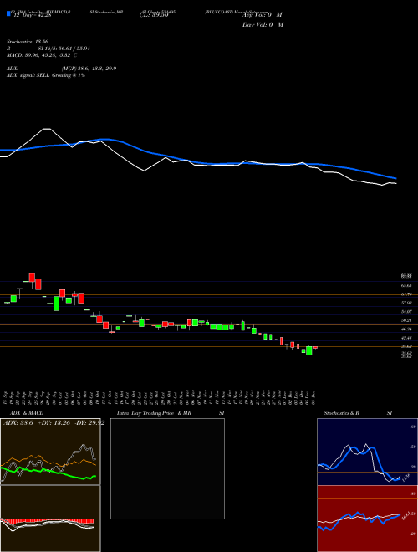The width and height of the screenshot is (418, 552).
Task: Click the '(MGR) 38.6, 13.3, 29.9' values
Action: pyautogui.click(x=89, y=69)
